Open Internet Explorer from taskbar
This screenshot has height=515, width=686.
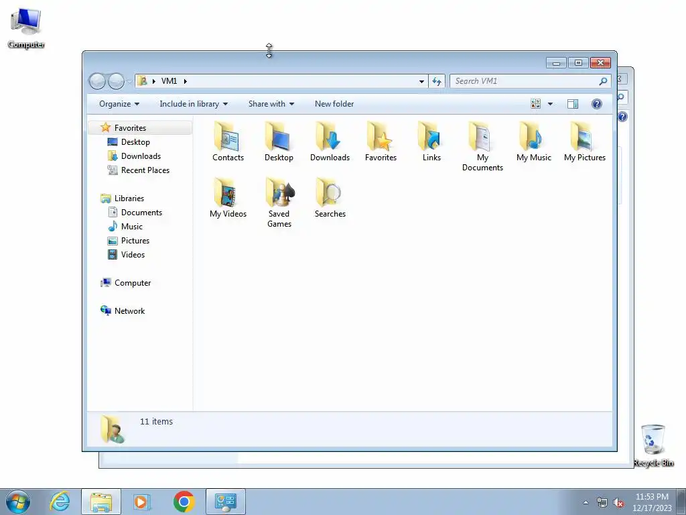coord(60,502)
